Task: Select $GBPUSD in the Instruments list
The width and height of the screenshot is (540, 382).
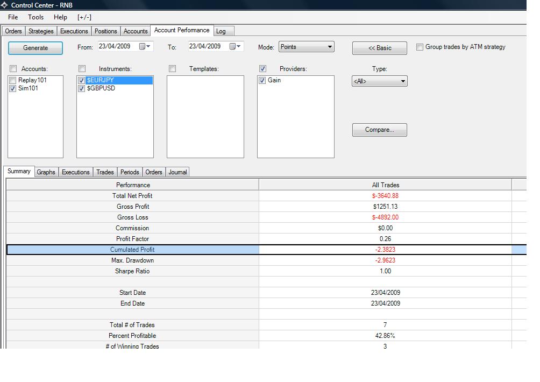Action: tap(101, 89)
